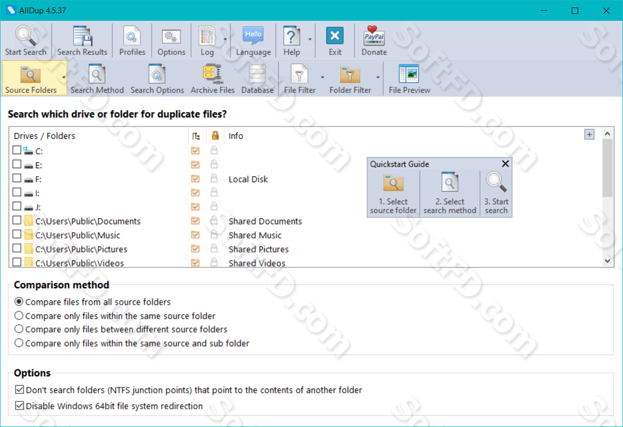Click the PayPal Donate icon

click(x=374, y=36)
